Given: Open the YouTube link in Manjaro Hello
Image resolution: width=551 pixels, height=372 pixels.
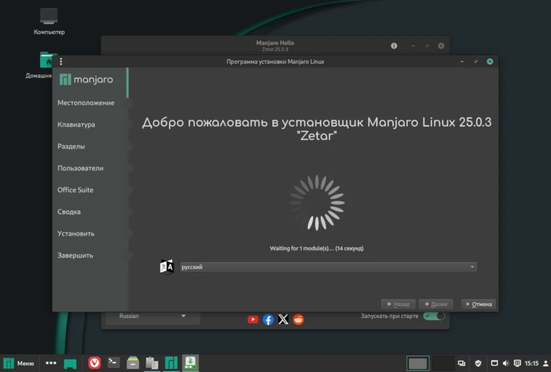Looking at the screenshot, I should click(253, 319).
